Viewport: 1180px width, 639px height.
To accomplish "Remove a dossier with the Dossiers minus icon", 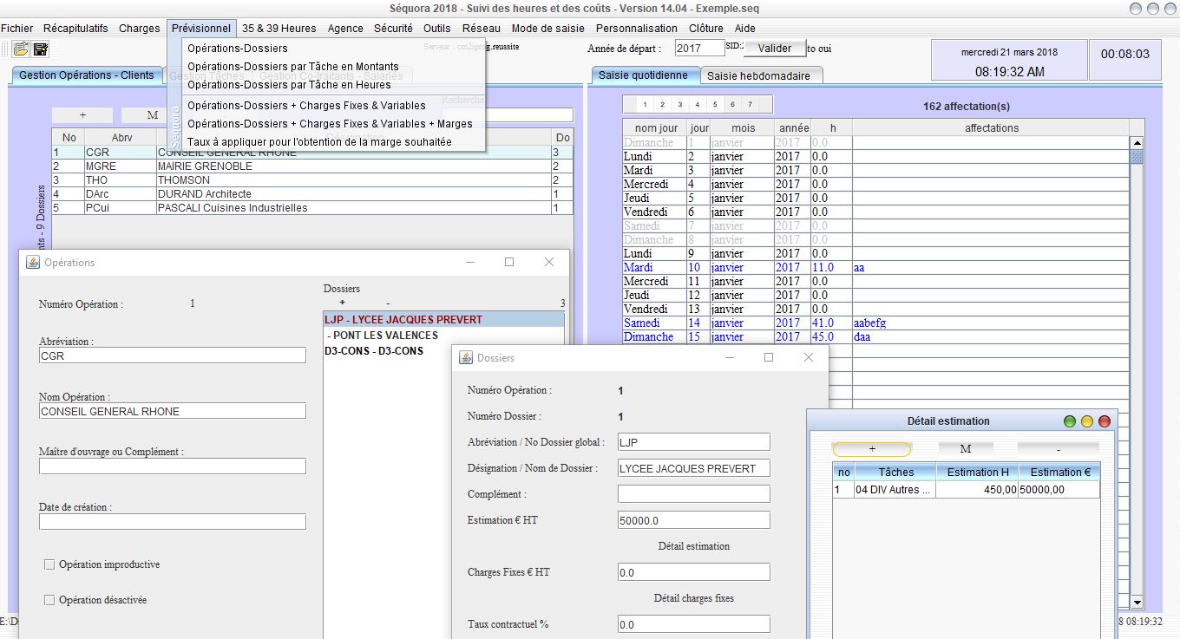I will pyautogui.click(x=388, y=303).
